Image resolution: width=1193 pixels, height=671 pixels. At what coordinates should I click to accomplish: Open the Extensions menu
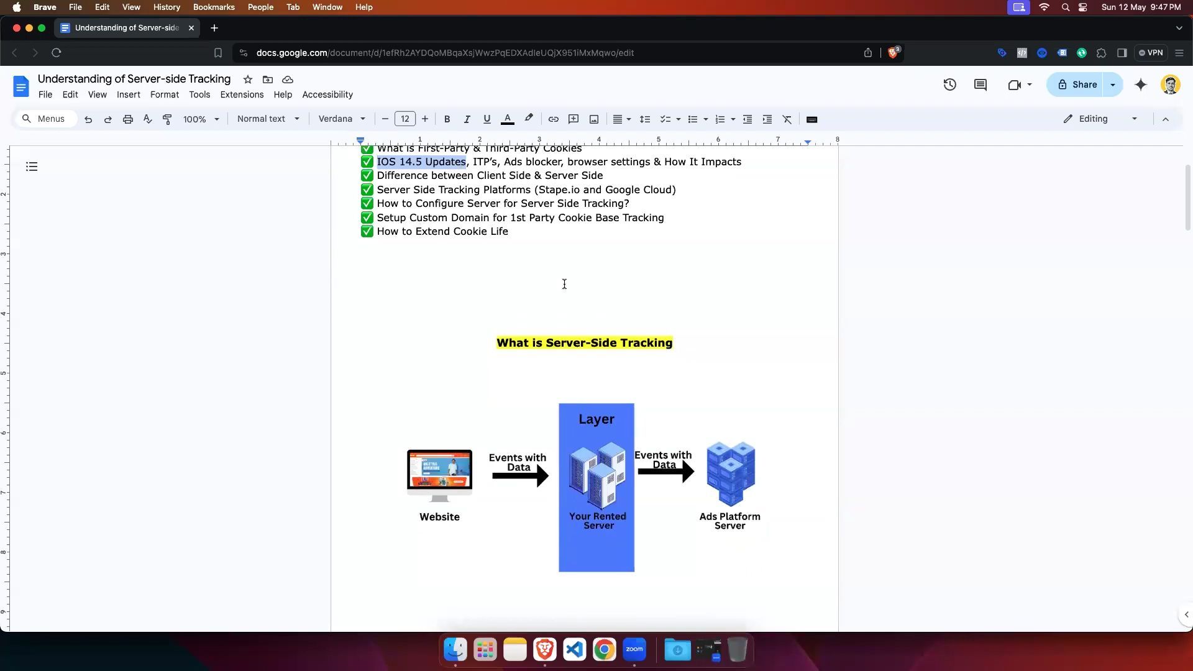tap(242, 95)
